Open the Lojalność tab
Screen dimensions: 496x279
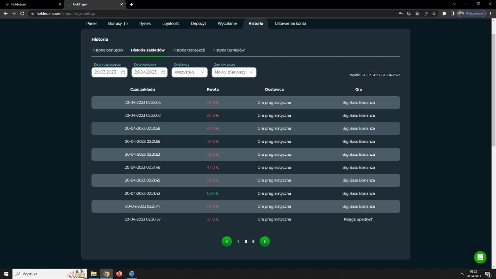coord(171,23)
